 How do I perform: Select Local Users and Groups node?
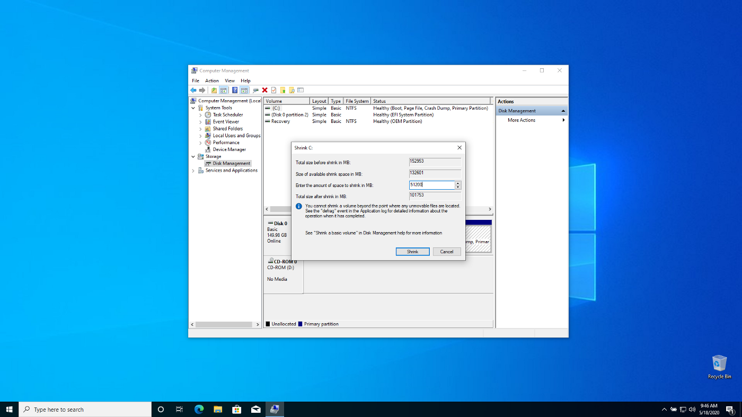(x=236, y=135)
